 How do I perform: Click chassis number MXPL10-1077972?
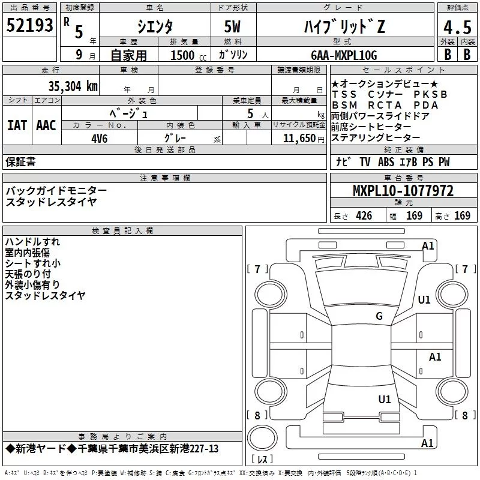tap(403, 191)
